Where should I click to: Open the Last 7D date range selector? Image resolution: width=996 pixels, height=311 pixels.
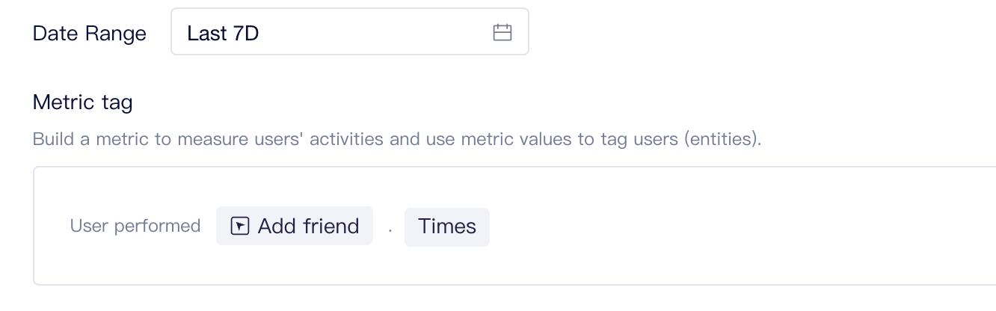pyautogui.click(x=350, y=31)
